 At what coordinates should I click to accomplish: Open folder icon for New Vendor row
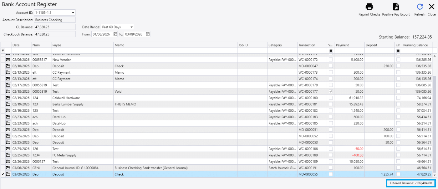tap(8, 60)
